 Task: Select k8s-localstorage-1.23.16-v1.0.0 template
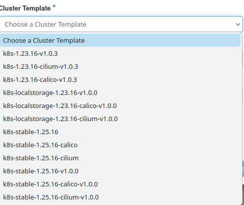pyautogui.click(x=120, y=93)
